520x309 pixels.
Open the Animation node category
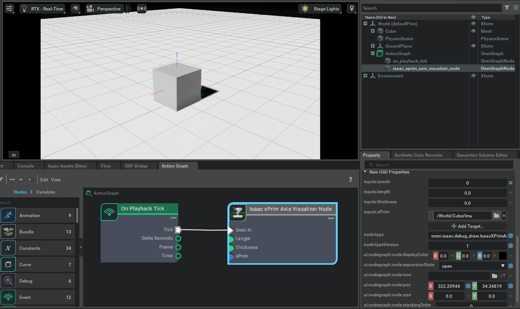37,216
